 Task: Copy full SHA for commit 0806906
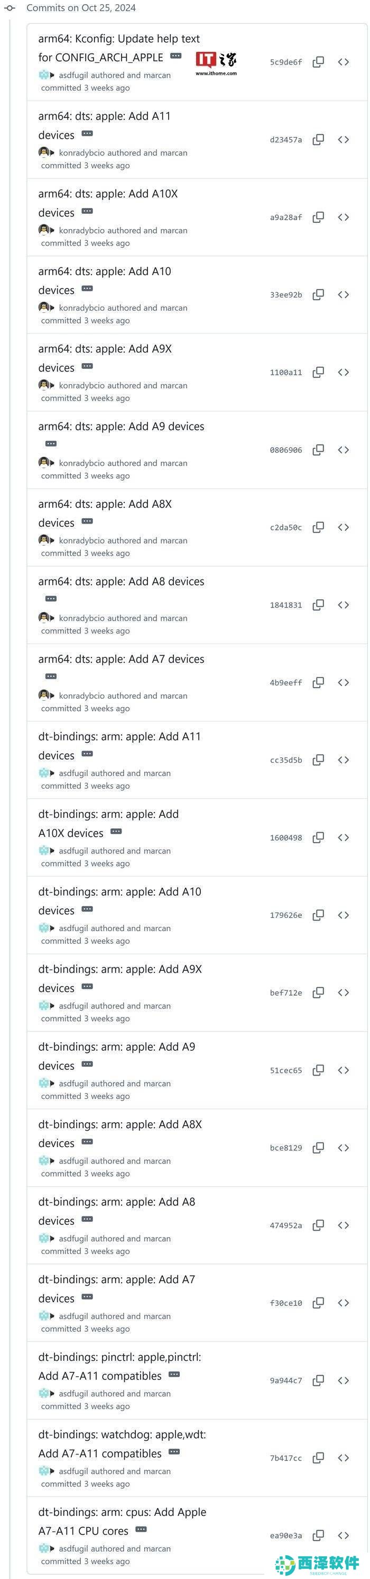click(318, 450)
